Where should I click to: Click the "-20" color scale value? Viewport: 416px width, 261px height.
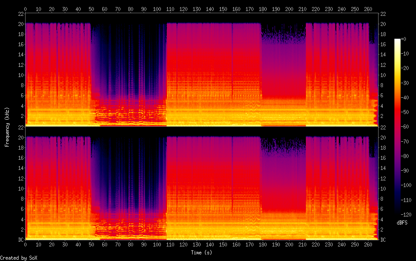pos(405,68)
